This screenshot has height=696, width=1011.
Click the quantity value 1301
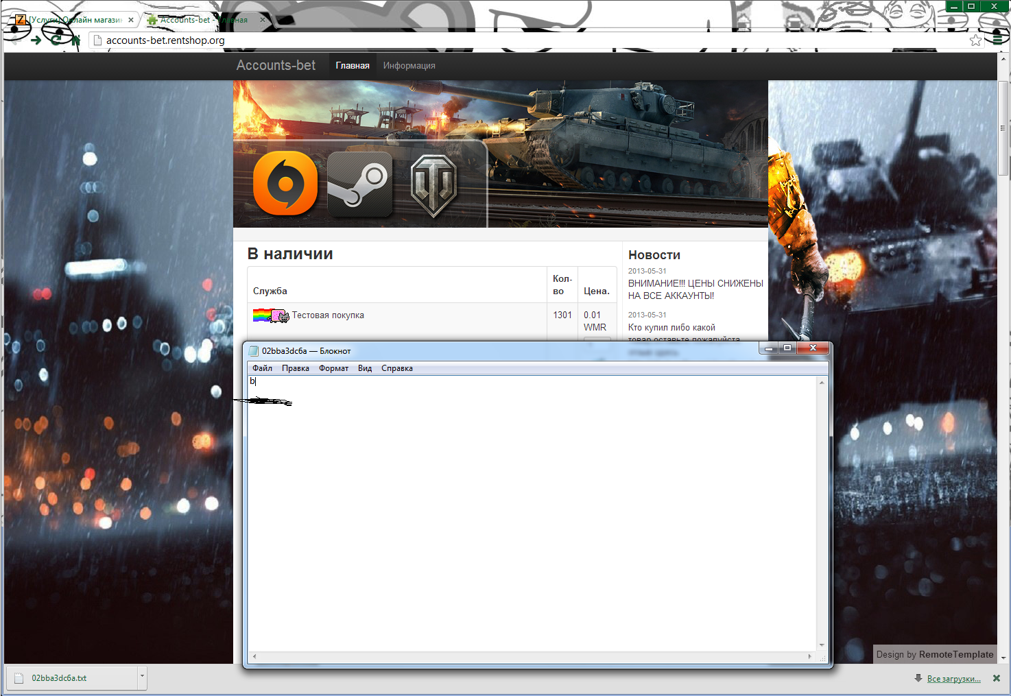[562, 315]
